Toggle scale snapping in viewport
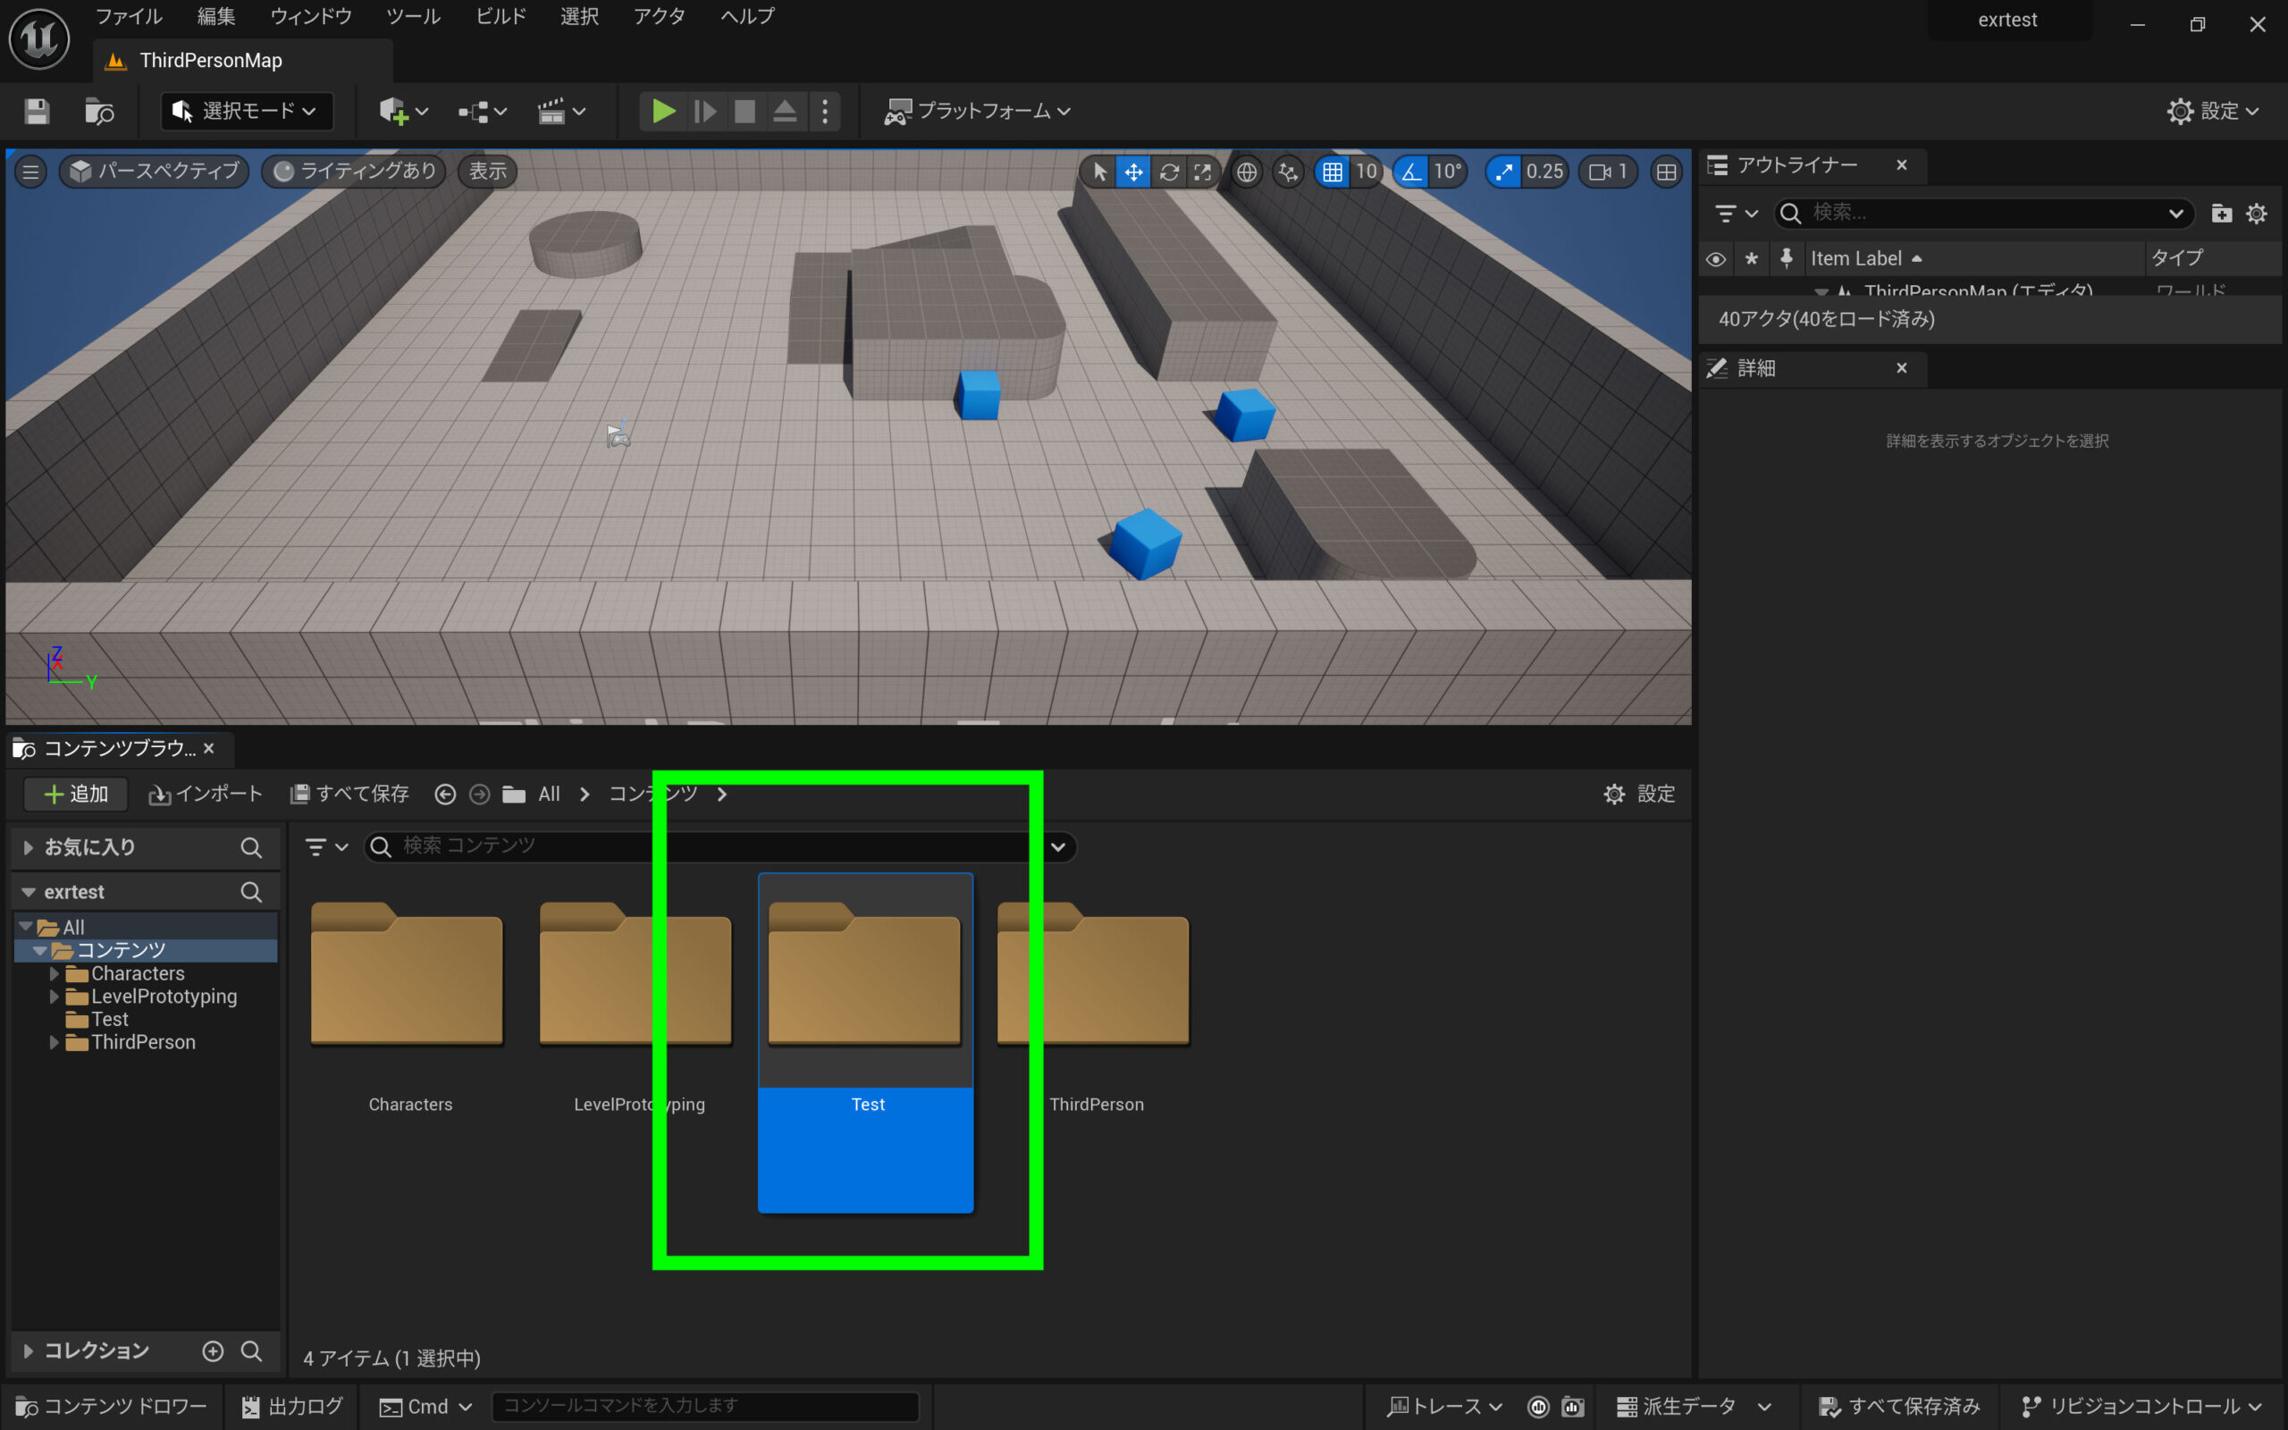 click(x=1503, y=172)
